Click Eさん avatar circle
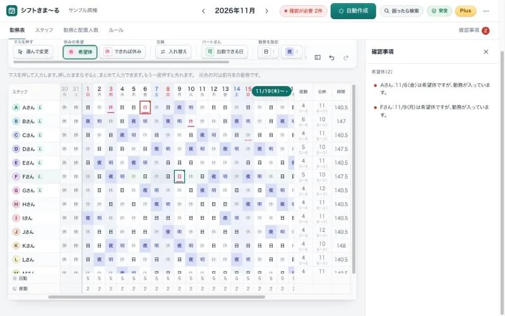 coord(16,163)
